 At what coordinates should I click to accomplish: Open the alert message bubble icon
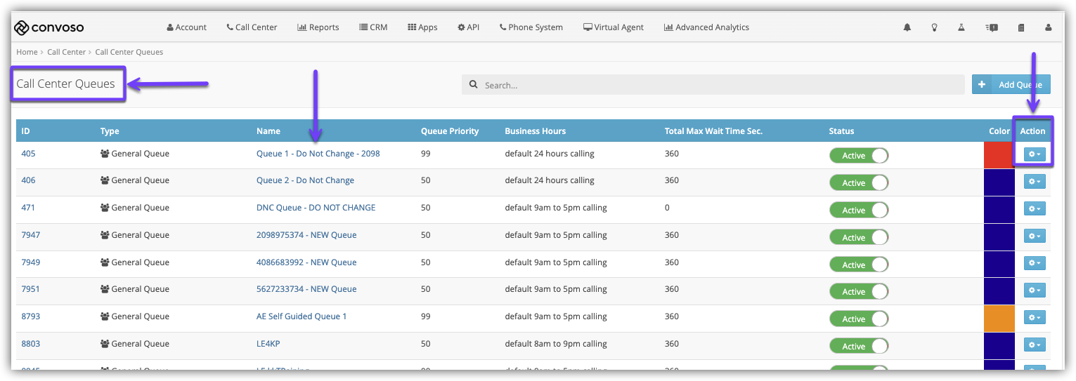pyautogui.click(x=992, y=27)
